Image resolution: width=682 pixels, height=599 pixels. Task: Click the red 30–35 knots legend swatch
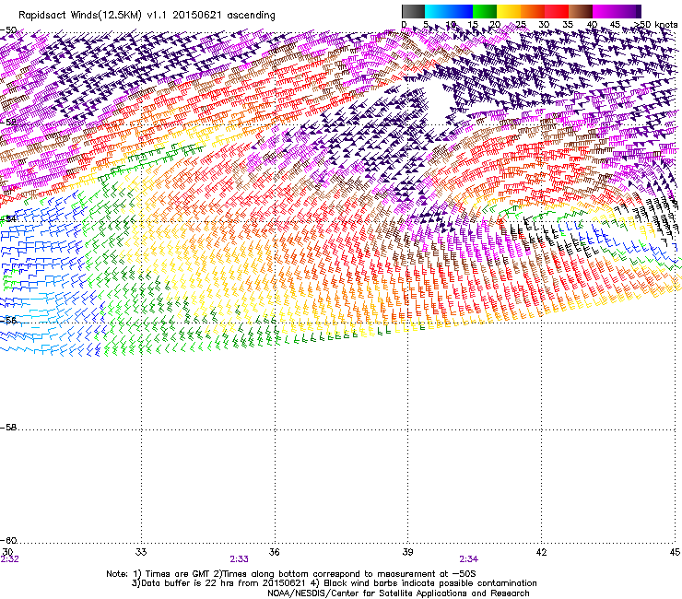tap(557, 11)
